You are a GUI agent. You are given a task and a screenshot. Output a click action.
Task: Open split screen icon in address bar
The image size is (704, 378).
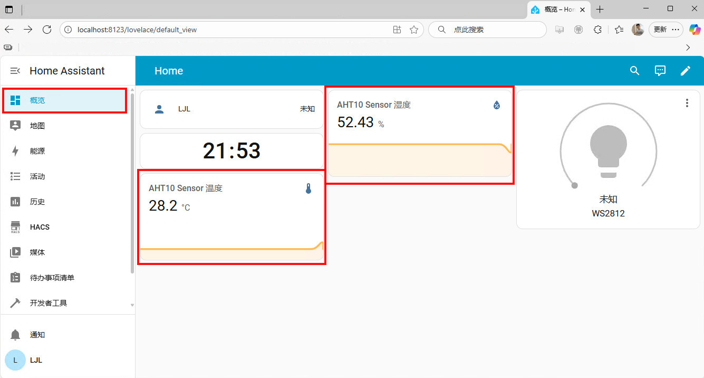398,30
